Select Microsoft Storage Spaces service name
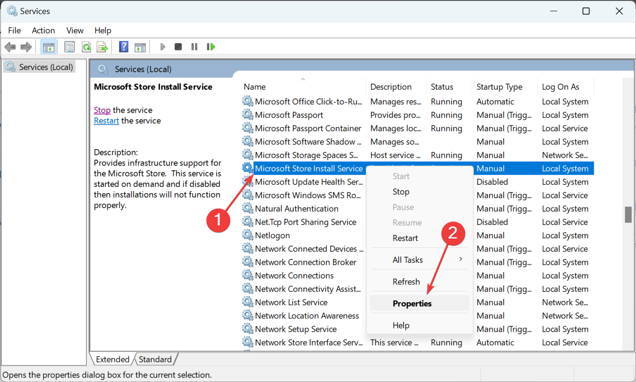 point(308,155)
